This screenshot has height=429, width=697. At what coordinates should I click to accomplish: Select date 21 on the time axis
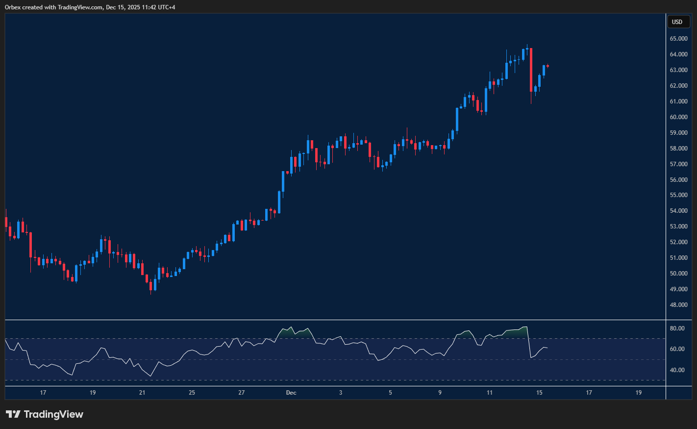point(142,393)
